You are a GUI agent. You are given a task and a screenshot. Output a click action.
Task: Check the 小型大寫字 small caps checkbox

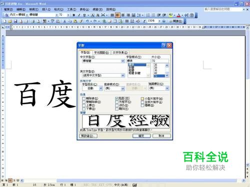click(142, 99)
